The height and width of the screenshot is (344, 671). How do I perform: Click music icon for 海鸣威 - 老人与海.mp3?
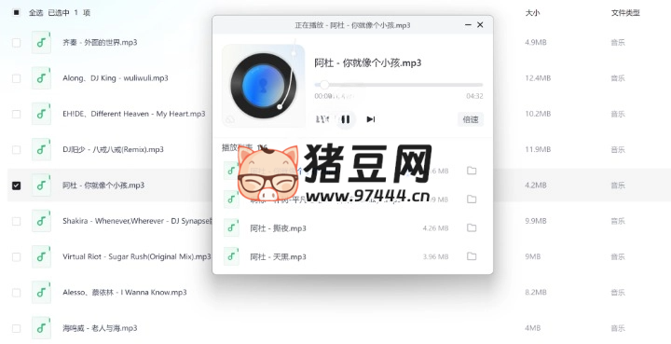click(x=42, y=328)
